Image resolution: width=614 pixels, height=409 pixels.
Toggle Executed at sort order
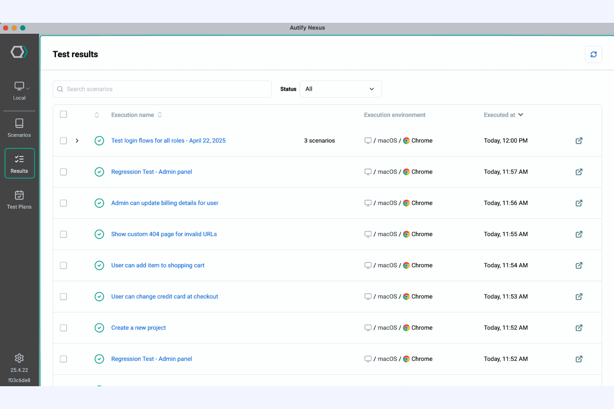[x=520, y=115]
